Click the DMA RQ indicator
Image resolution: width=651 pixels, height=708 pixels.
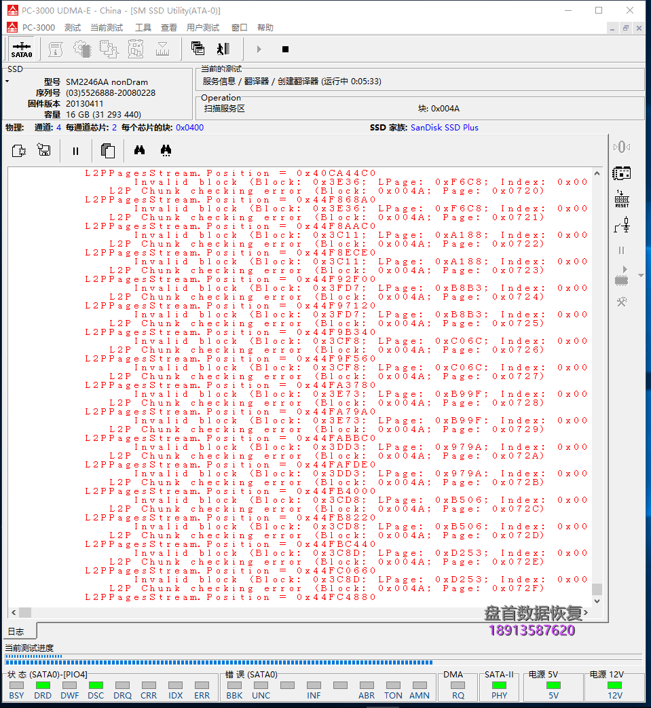click(x=458, y=686)
